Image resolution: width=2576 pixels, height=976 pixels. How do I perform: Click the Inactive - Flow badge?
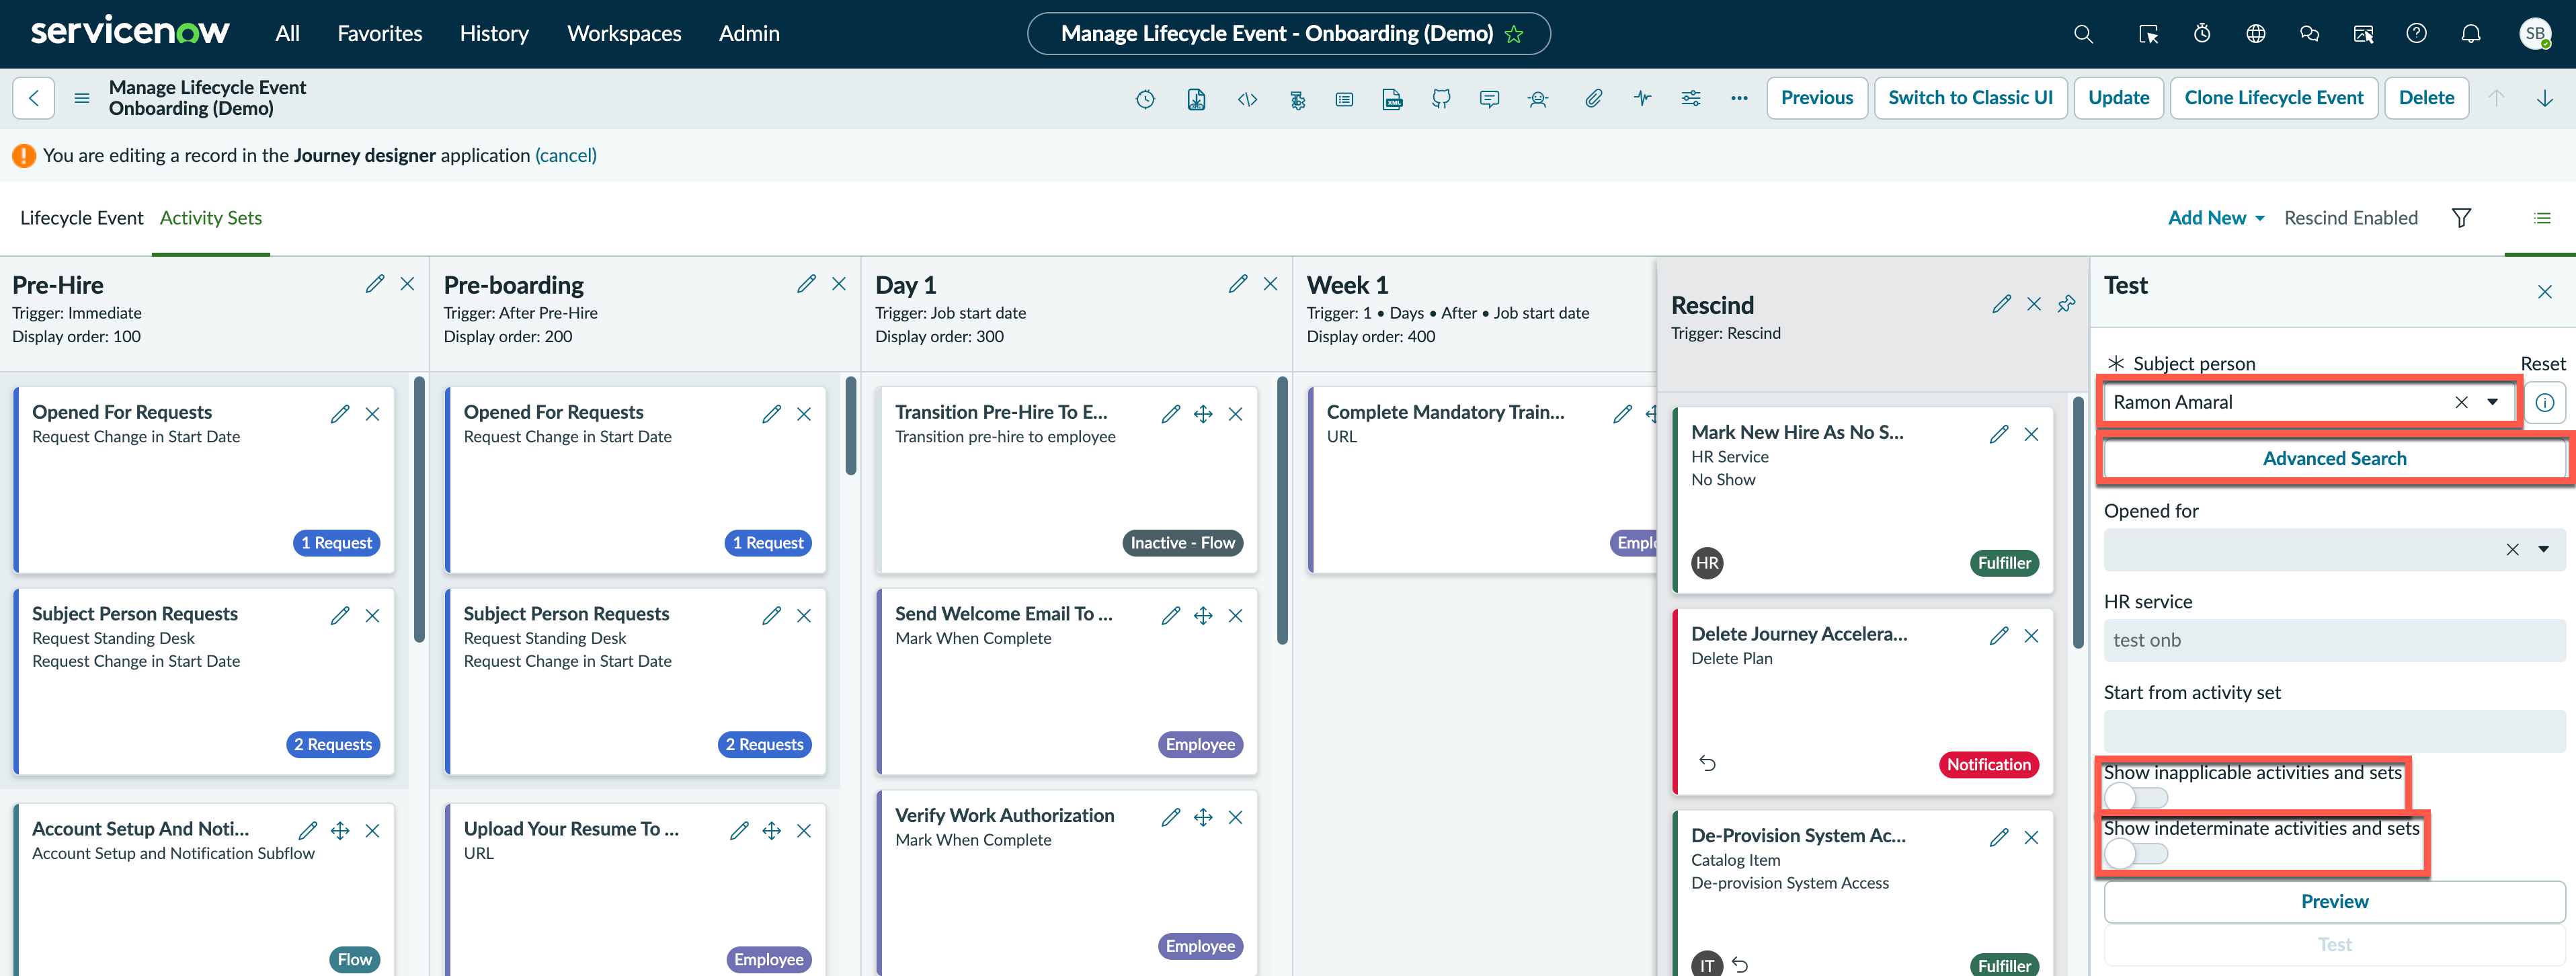point(1182,543)
